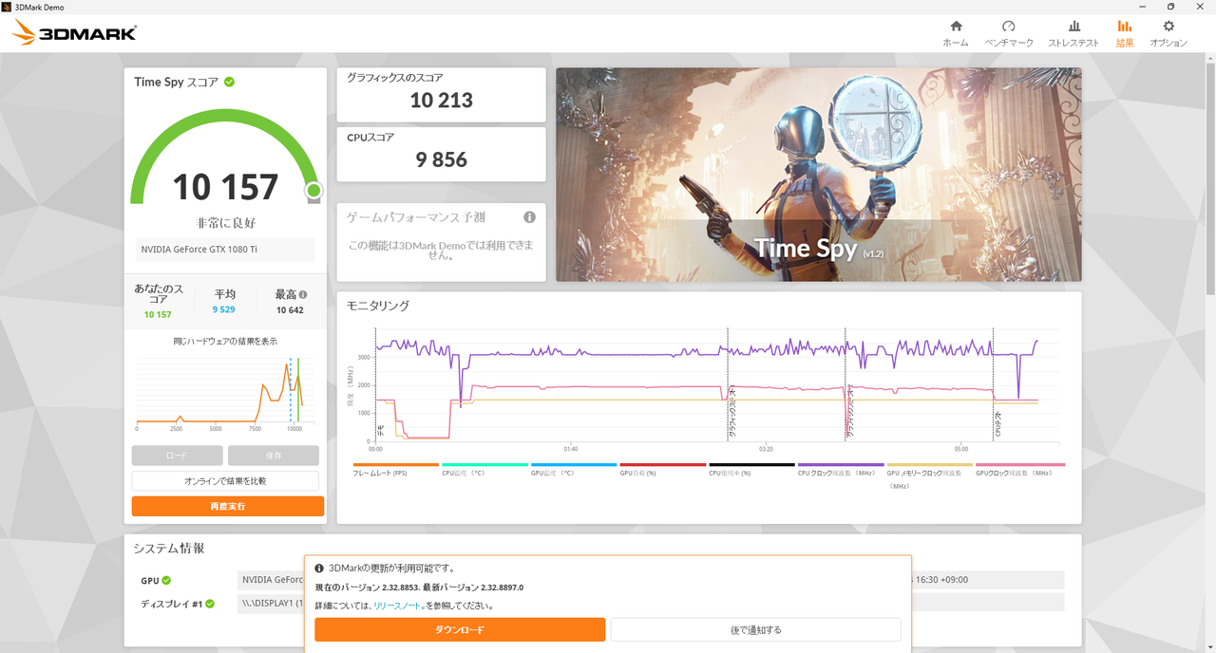
Task: Toggle the GPUメモリークロック yellow legend swatch
Action: 930,465
